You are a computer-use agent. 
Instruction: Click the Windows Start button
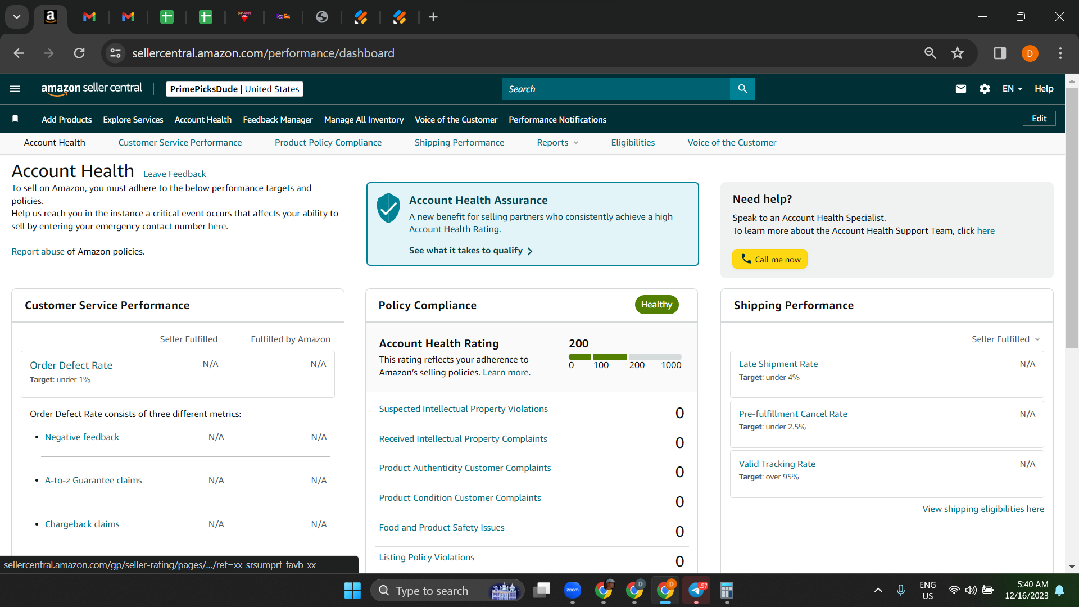point(352,591)
